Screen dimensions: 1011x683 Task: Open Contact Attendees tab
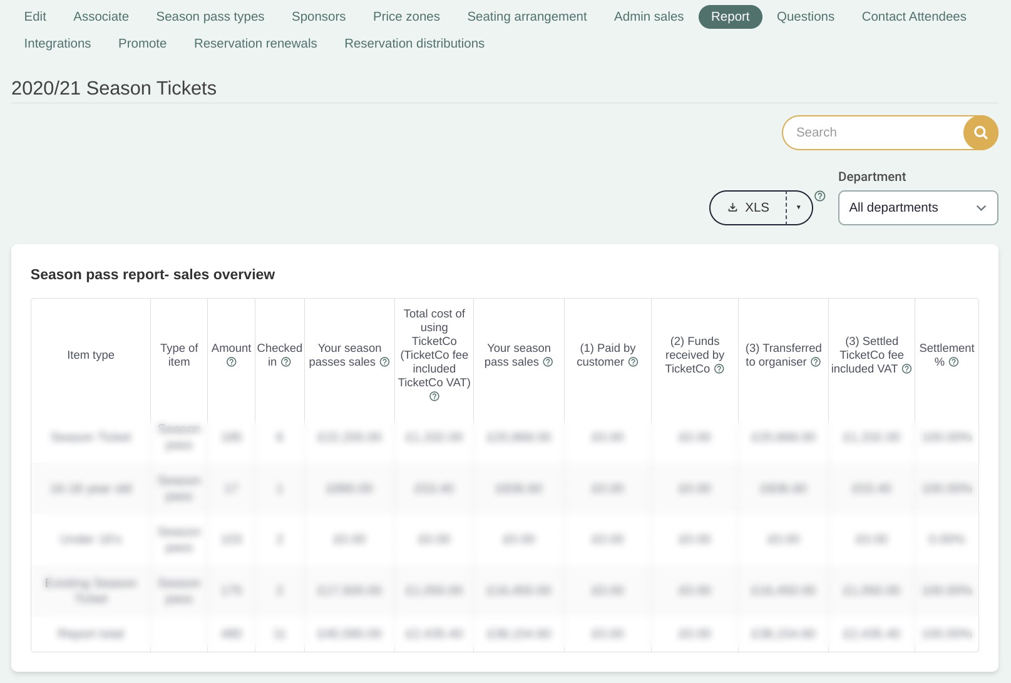tap(914, 17)
